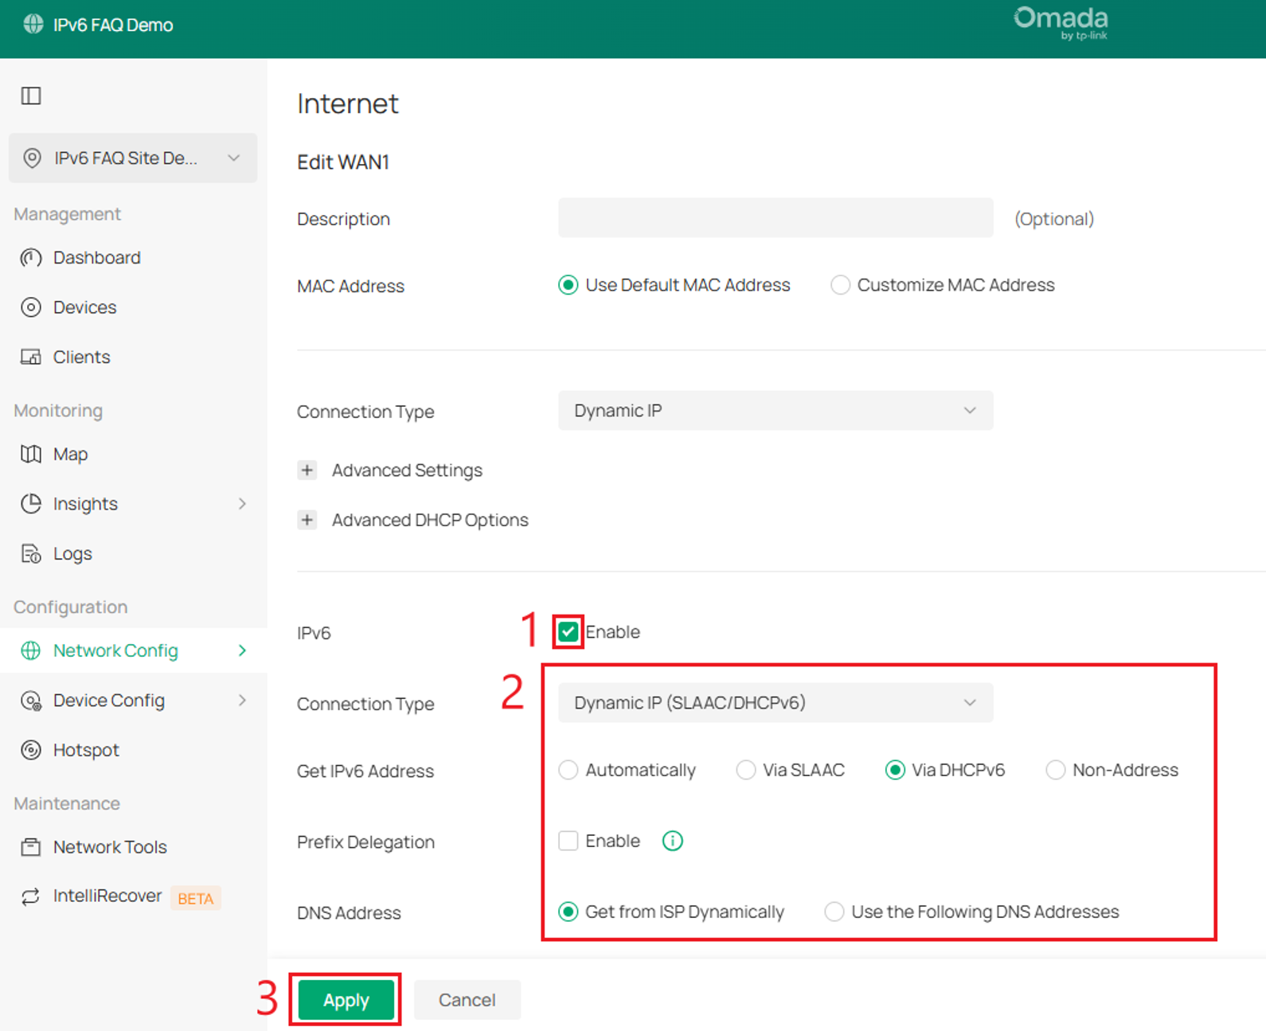Open the Map view
The width and height of the screenshot is (1266, 1031).
pos(70,454)
